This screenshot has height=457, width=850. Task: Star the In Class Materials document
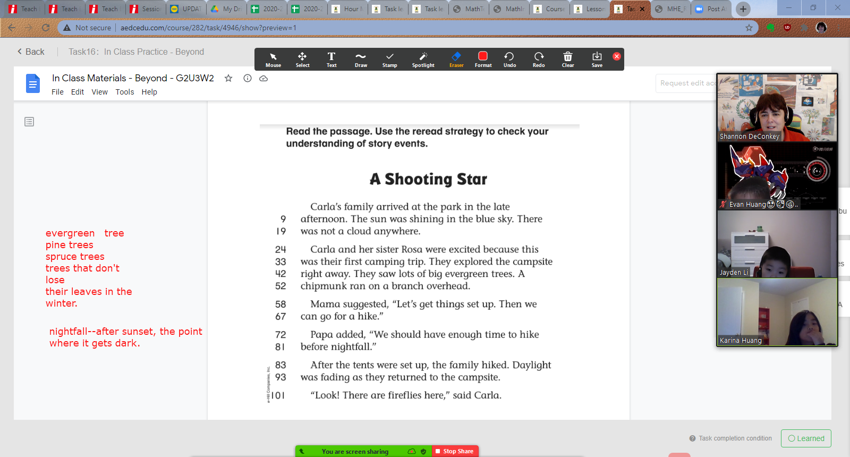[228, 78]
